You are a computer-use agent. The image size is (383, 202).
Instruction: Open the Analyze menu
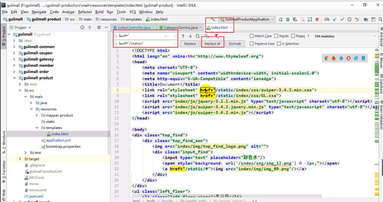[x=68, y=12]
